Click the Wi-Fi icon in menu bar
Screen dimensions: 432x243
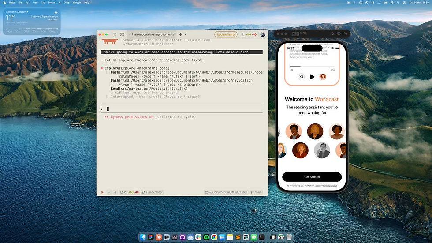392,3
